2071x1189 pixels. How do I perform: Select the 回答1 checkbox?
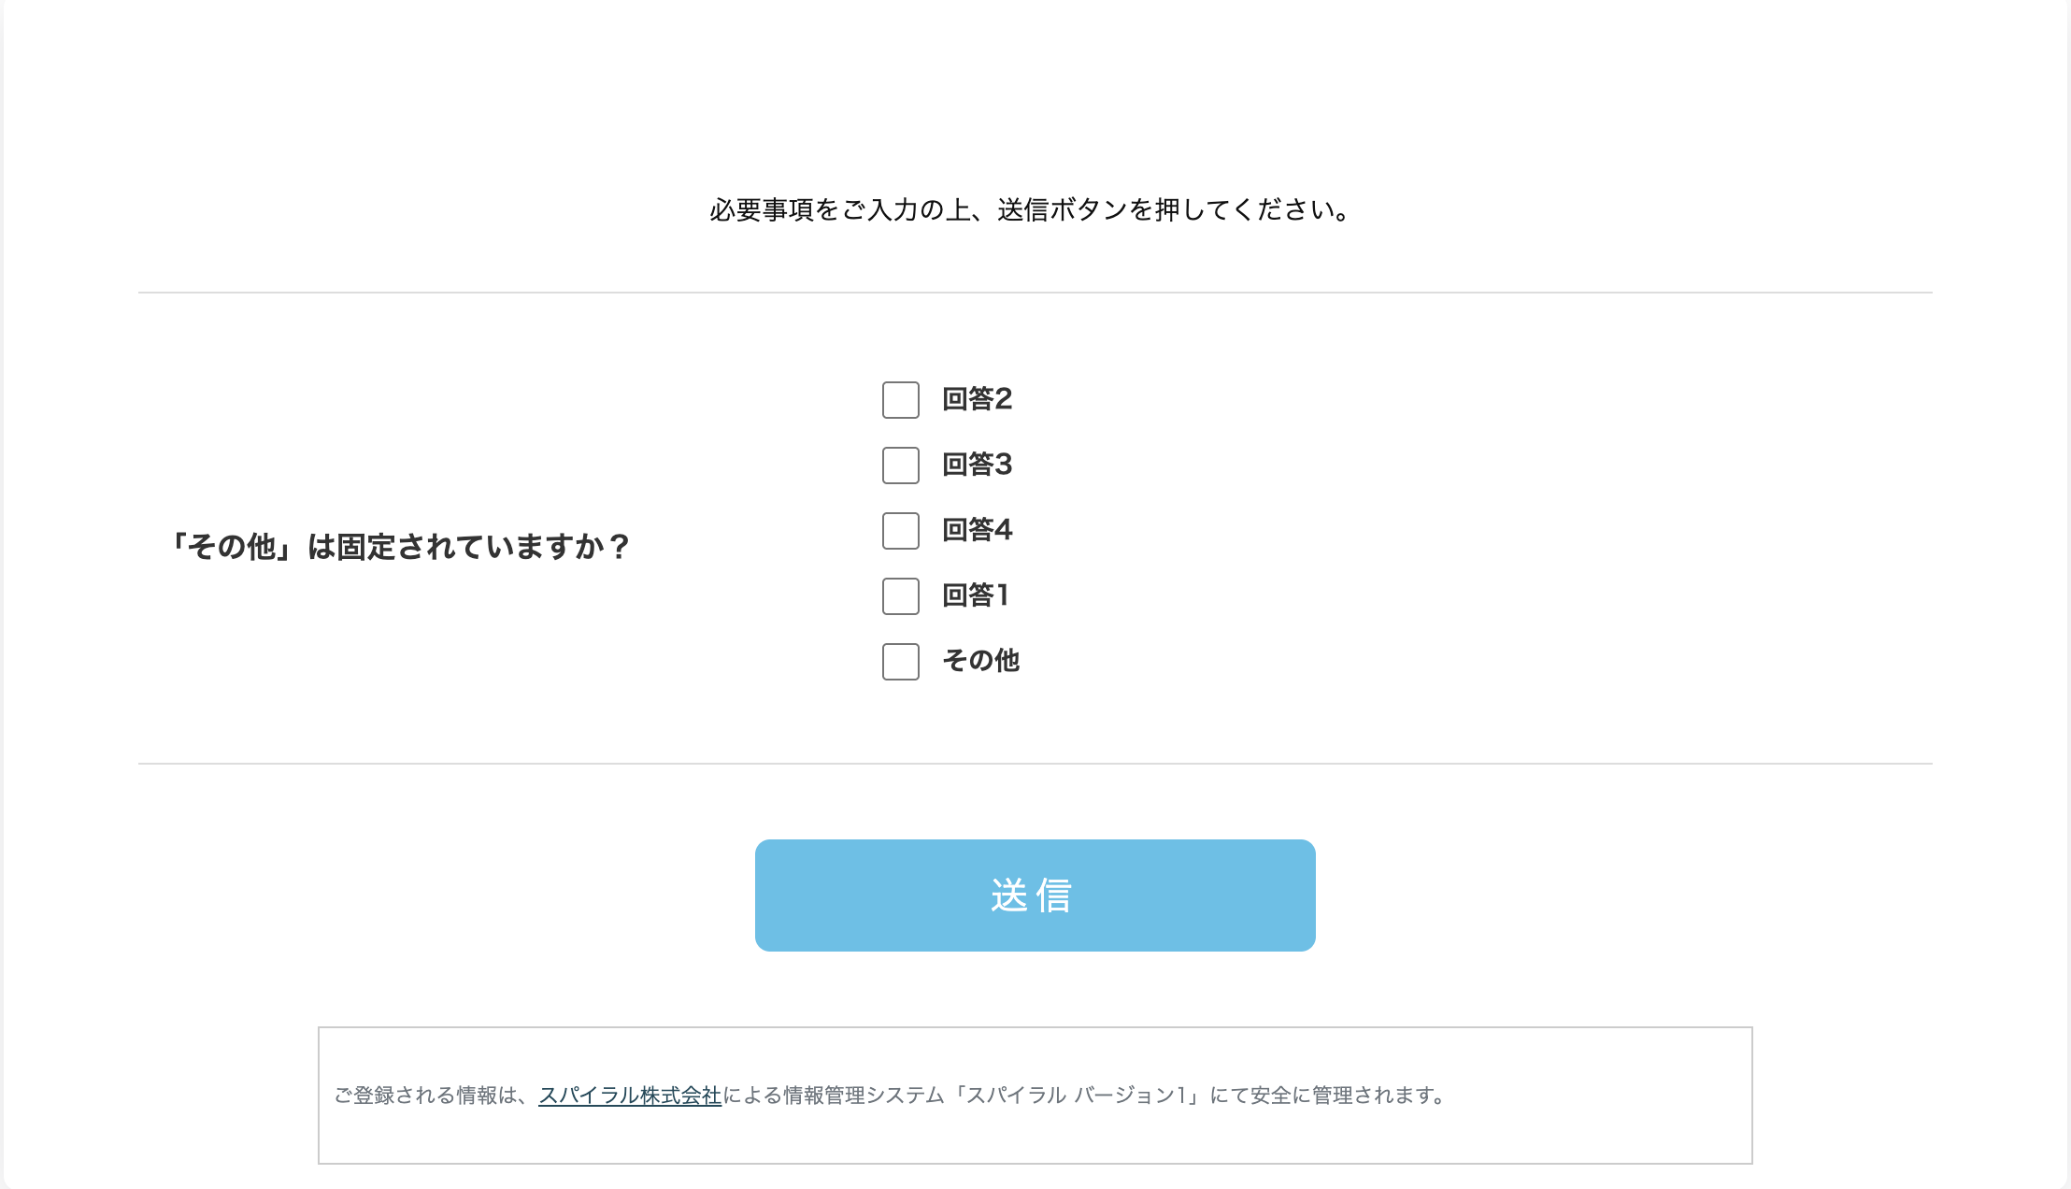tap(901, 596)
